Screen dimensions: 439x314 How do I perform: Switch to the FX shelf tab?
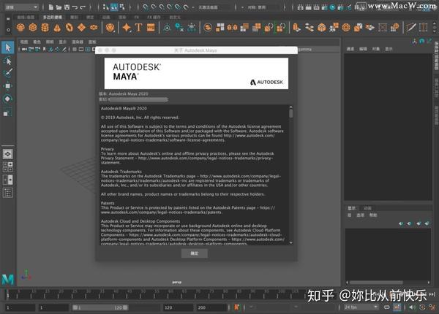click(x=136, y=18)
